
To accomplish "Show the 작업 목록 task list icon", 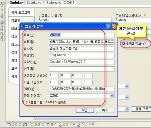I will pos(79,125).
